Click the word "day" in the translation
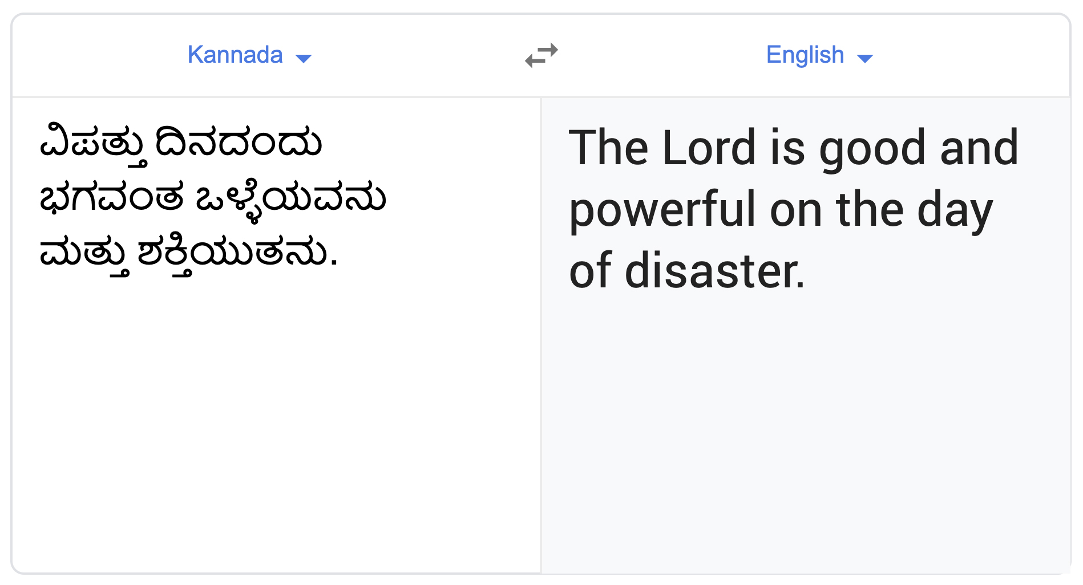 tap(955, 211)
